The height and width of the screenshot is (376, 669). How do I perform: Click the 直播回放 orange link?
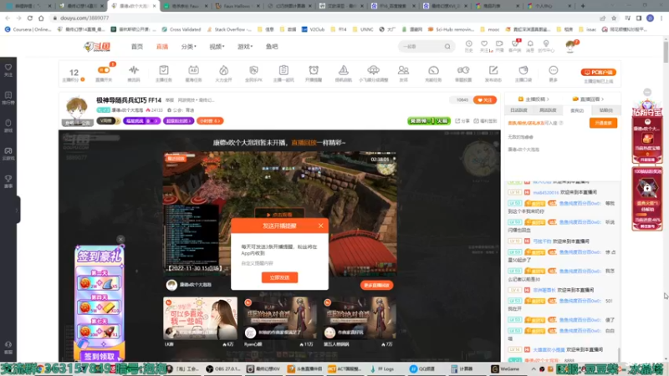coord(304,143)
